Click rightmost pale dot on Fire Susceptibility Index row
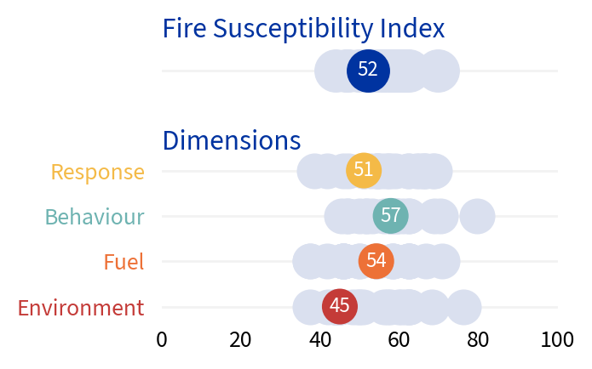This screenshot has height=369, width=592. click(440, 71)
